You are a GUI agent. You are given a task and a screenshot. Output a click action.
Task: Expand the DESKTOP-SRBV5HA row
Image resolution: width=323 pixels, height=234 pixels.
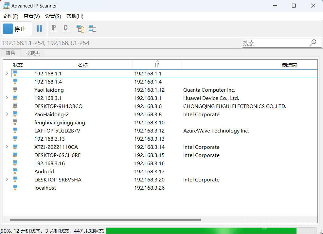[x=7, y=179]
